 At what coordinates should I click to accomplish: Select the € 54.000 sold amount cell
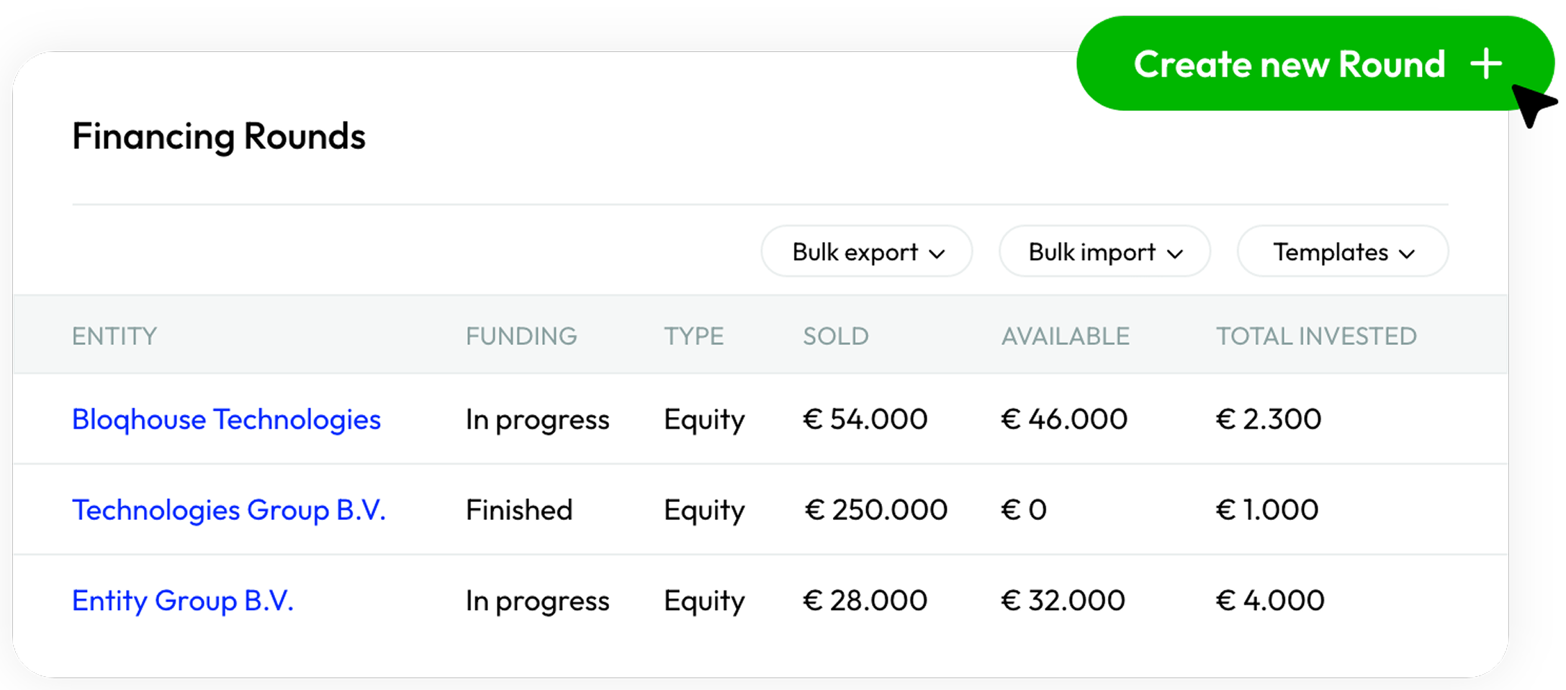(x=865, y=419)
